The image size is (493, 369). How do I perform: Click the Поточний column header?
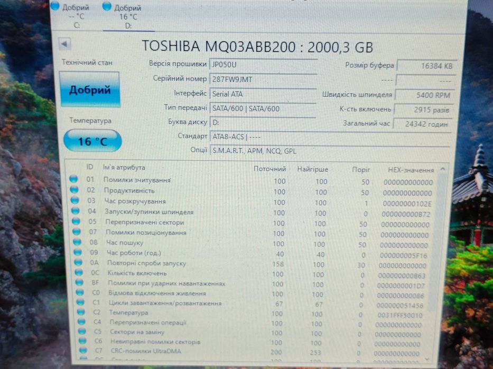pyautogui.click(x=269, y=169)
